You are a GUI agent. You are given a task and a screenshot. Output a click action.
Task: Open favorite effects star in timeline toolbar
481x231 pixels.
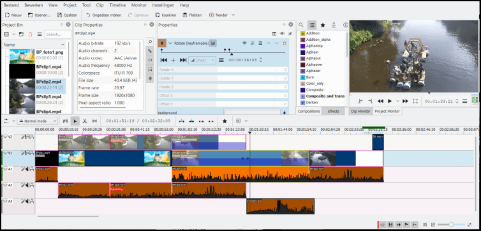click(225, 121)
